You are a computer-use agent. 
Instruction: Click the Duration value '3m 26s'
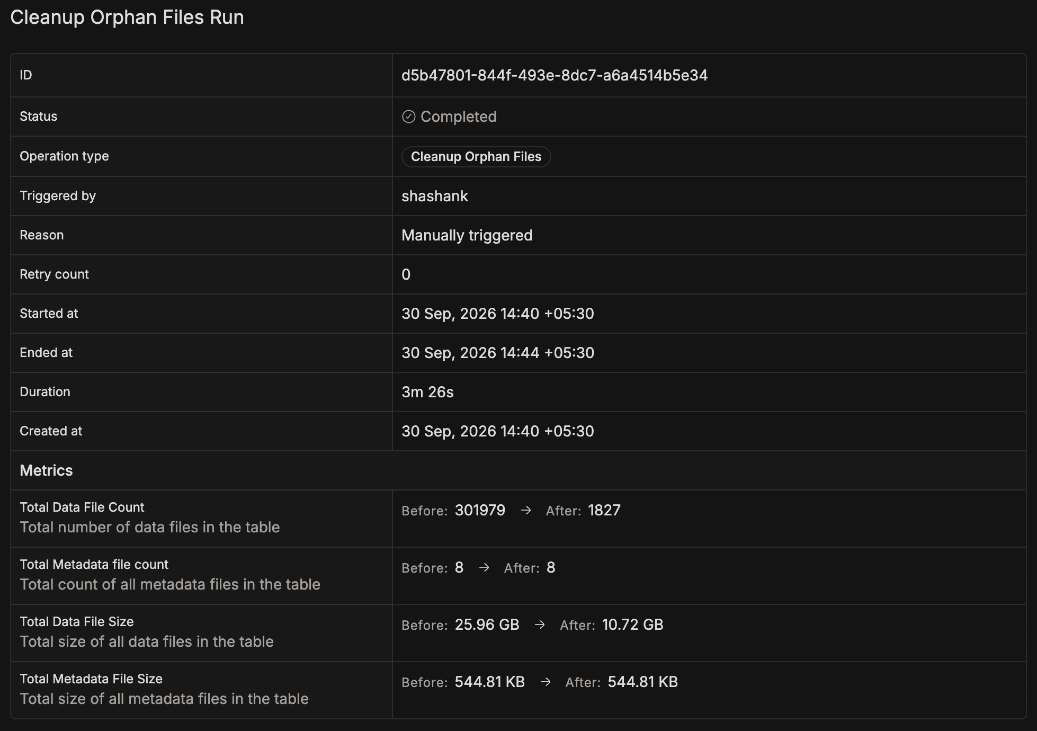[x=427, y=392]
